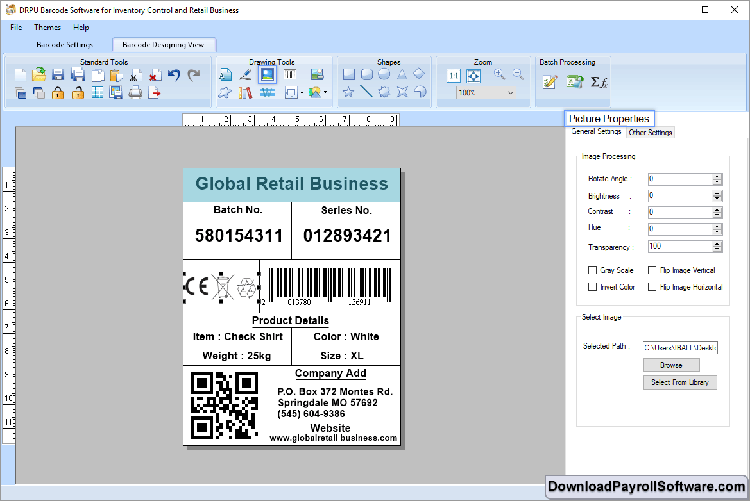Screen dimensions: 750x501
Task: Copy the selected object
Action: point(98,76)
